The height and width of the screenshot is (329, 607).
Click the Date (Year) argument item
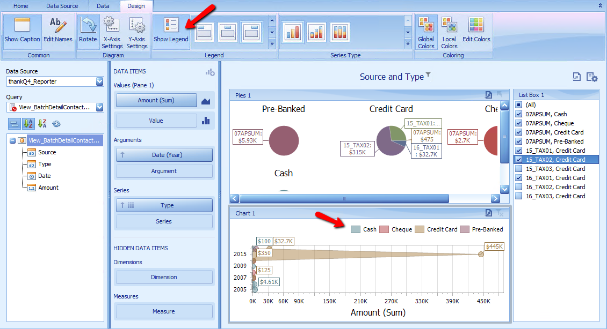164,155
